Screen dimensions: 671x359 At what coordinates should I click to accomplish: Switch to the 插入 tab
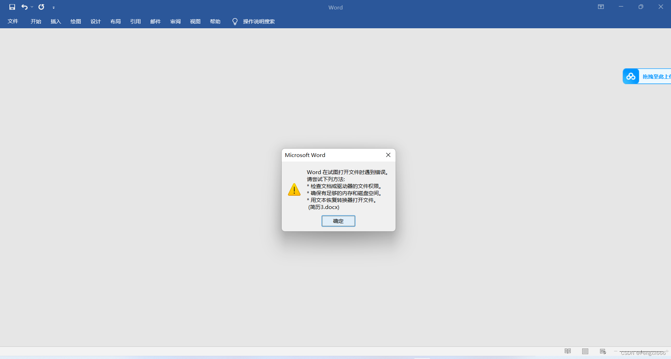pos(56,21)
